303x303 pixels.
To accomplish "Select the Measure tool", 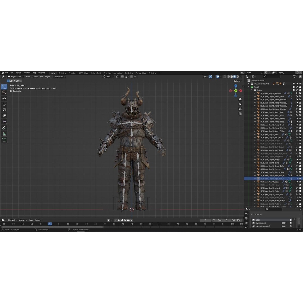I will [4, 134].
